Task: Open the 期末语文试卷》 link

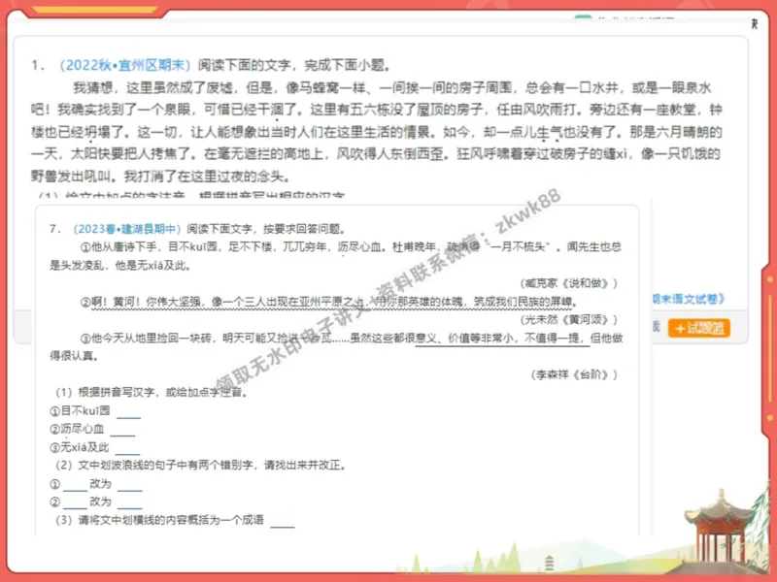Action: click(x=689, y=299)
